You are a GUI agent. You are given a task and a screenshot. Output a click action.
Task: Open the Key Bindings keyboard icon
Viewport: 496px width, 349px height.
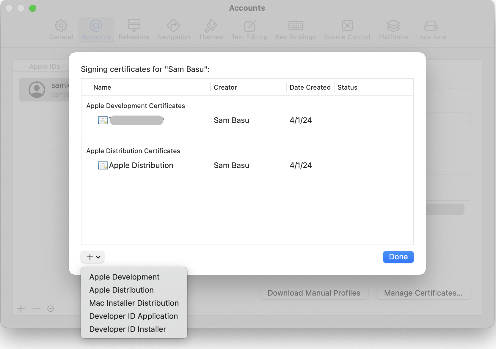point(296,26)
